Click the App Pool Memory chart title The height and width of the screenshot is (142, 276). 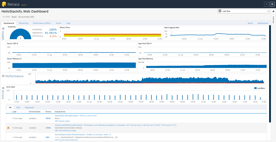[x=145, y=59]
